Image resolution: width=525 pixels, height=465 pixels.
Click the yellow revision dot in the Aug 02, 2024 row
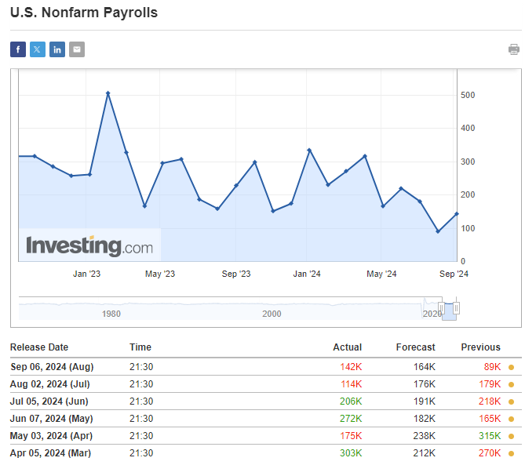click(x=512, y=384)
